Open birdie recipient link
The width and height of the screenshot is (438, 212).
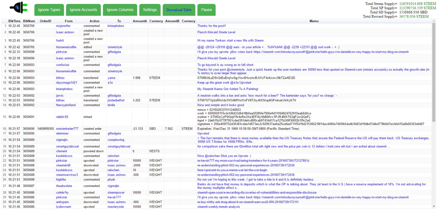(x=111, y=105)
